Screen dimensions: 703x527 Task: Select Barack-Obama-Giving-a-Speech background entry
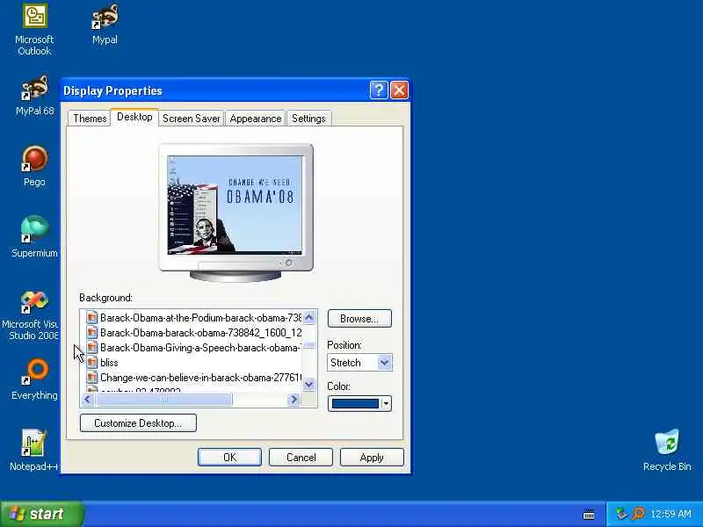pos(193,347)
